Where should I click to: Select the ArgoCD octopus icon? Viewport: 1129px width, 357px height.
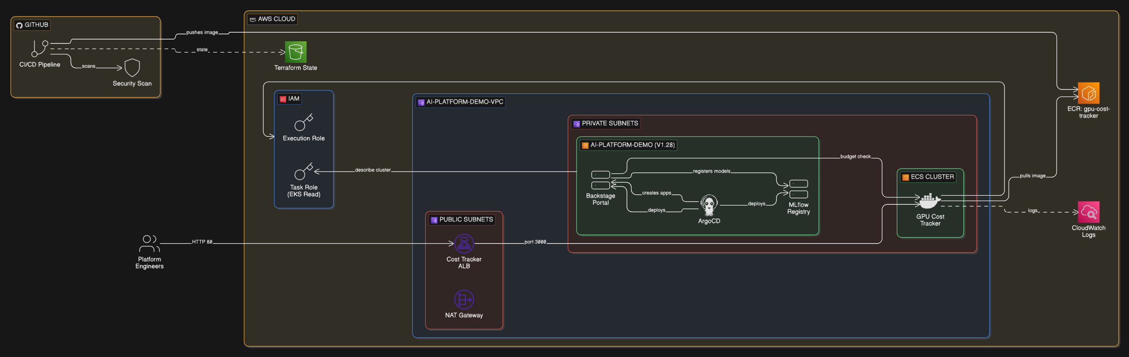tap(709, 205)
